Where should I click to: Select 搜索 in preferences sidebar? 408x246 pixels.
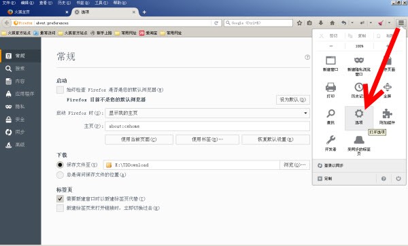point(20,69)
